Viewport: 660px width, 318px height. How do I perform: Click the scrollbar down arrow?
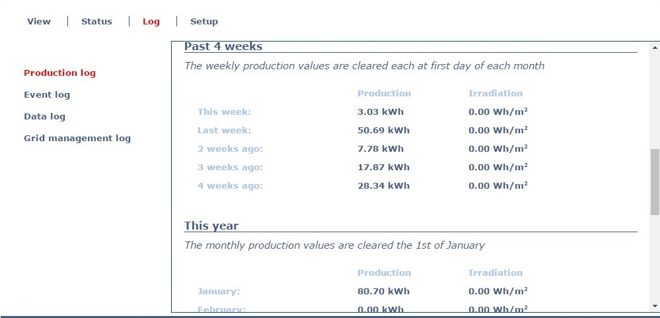655,306
